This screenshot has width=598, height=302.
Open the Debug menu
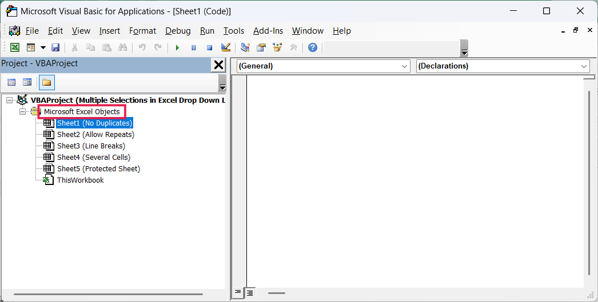tap(178, 31)
